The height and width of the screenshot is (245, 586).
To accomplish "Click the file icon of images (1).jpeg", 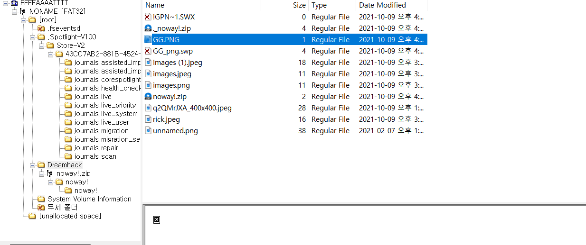I will tap(148, 63).
